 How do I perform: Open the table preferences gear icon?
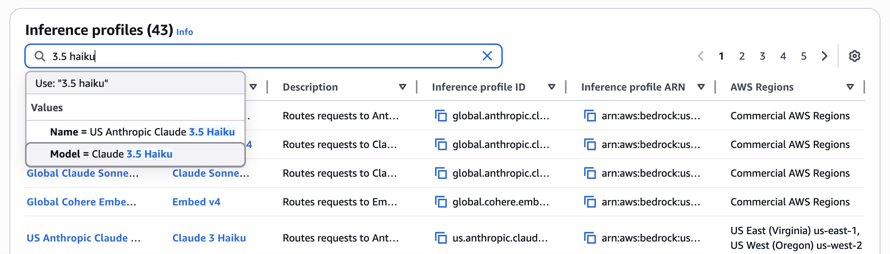coord(855,56)
